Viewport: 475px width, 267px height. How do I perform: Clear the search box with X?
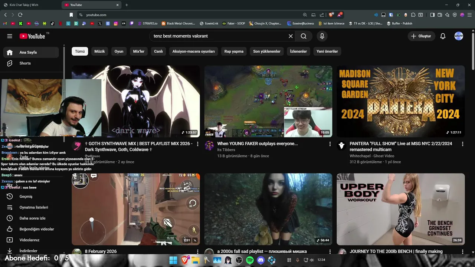tap(291, 36)
